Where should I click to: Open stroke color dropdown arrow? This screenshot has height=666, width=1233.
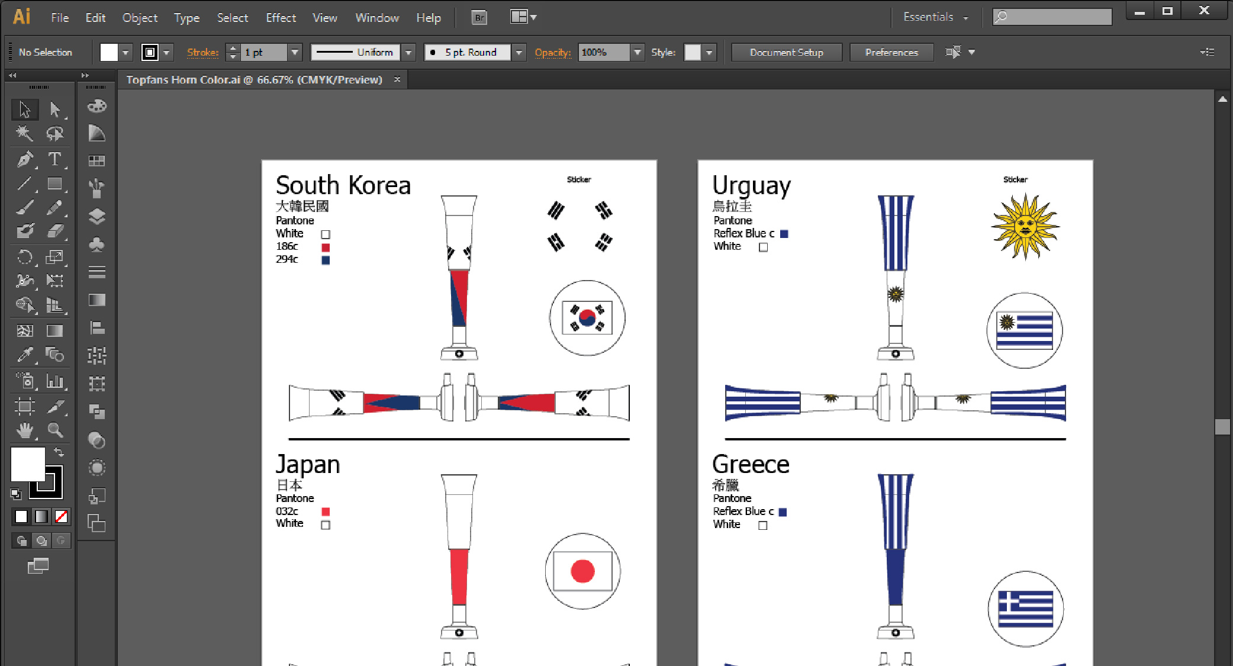[x=167, y=53]
